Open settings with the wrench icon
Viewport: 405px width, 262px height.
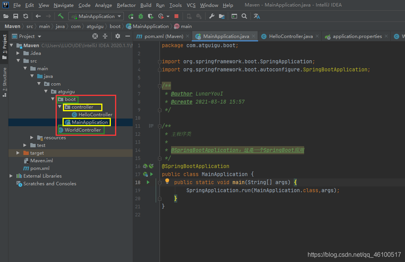[x=212, y=16]
